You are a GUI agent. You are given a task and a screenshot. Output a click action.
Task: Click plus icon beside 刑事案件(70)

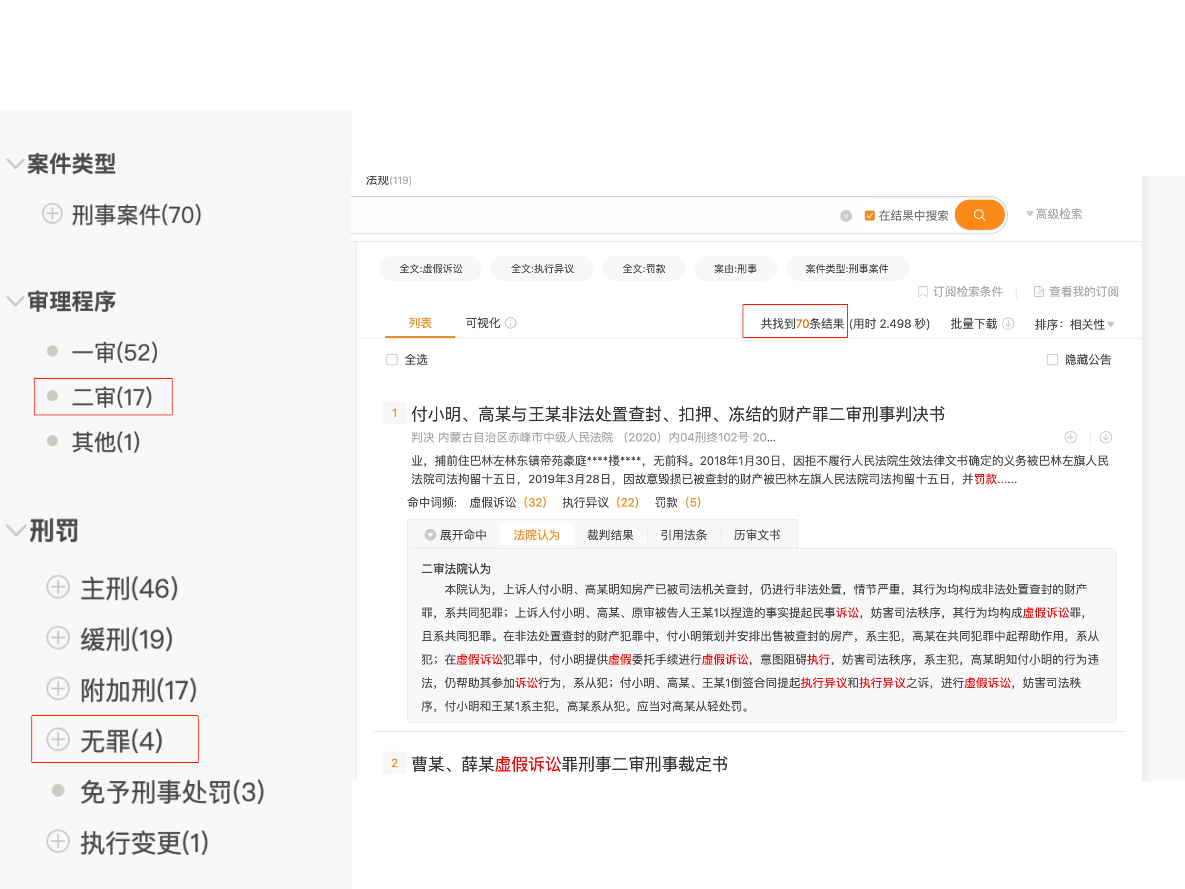coord(52,214)
